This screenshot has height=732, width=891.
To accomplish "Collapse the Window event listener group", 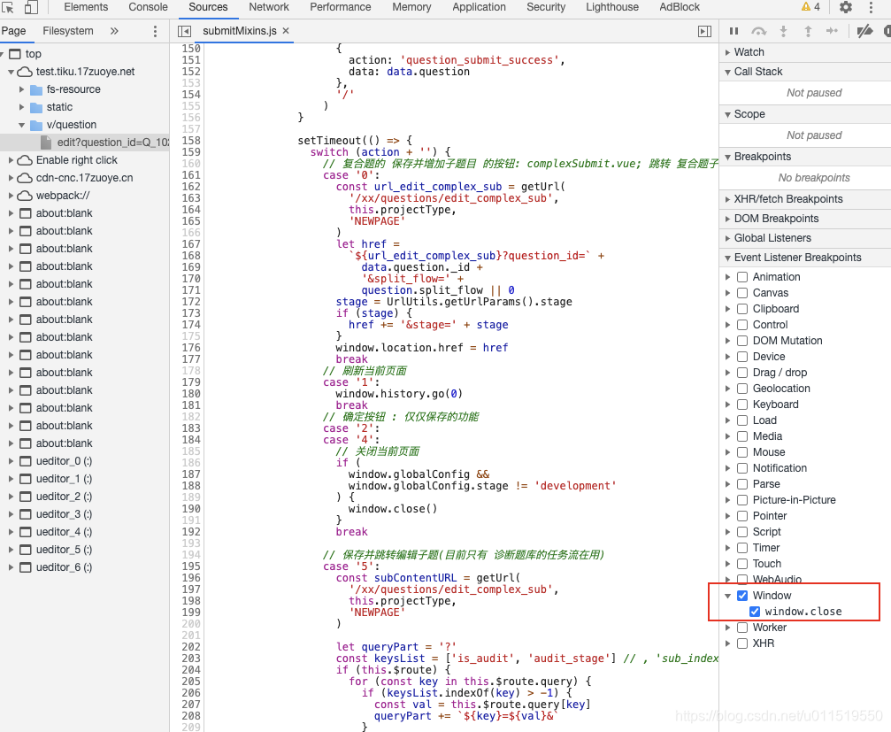I will point(729,595).
